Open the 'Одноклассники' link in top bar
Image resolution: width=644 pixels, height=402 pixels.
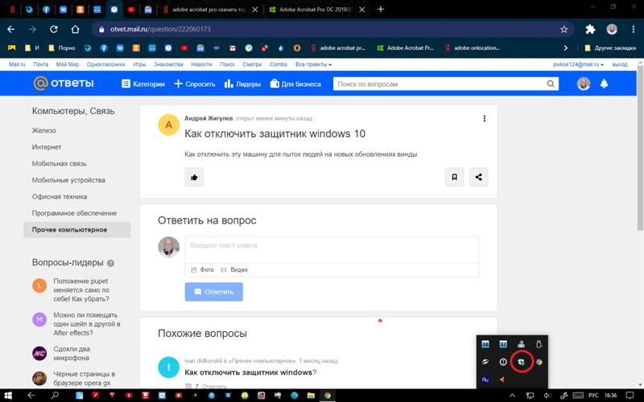tap(105, 64)
